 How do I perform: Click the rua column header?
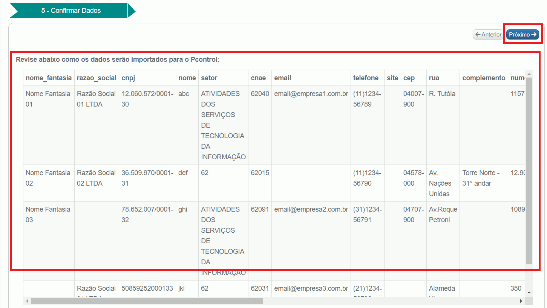(x=443, y=78)
